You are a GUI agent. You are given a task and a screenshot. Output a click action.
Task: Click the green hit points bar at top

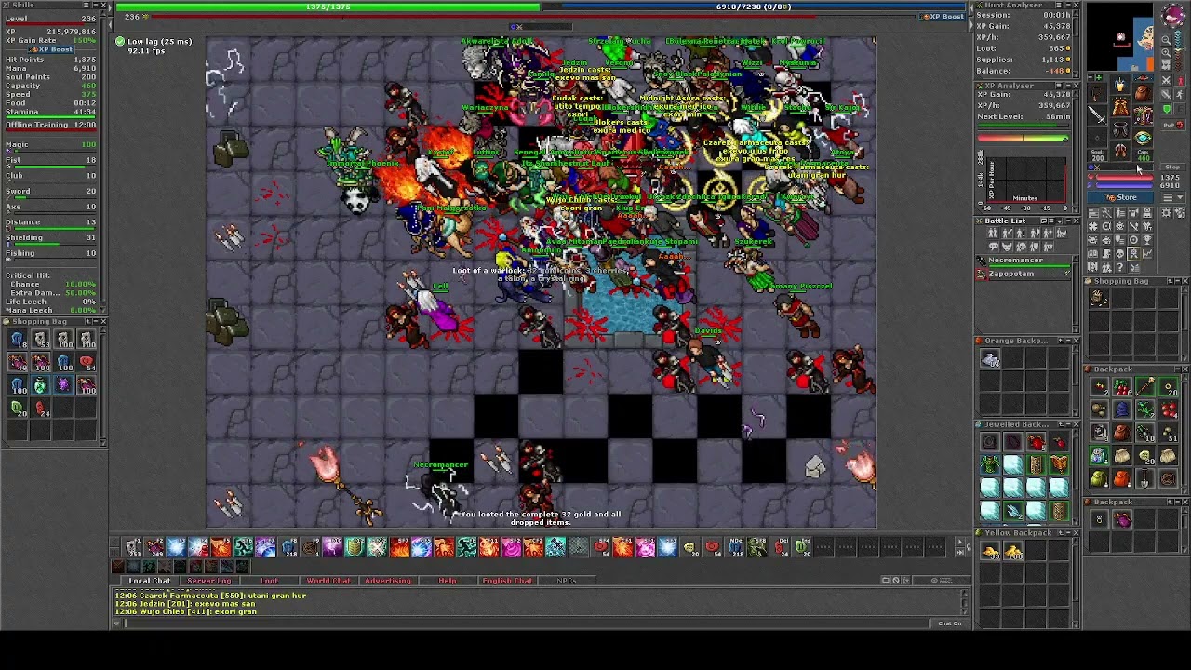[328, 7]
